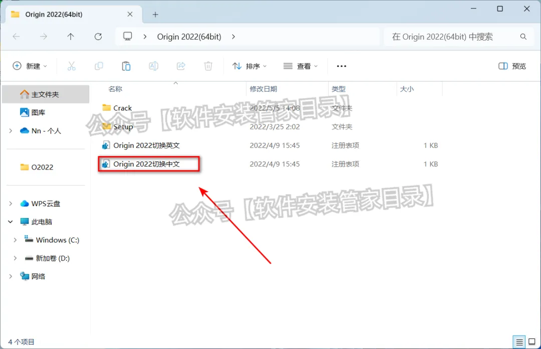Open Windows (C:) drive
Viewport: 541px width, 349px height.
coord(52,240)
